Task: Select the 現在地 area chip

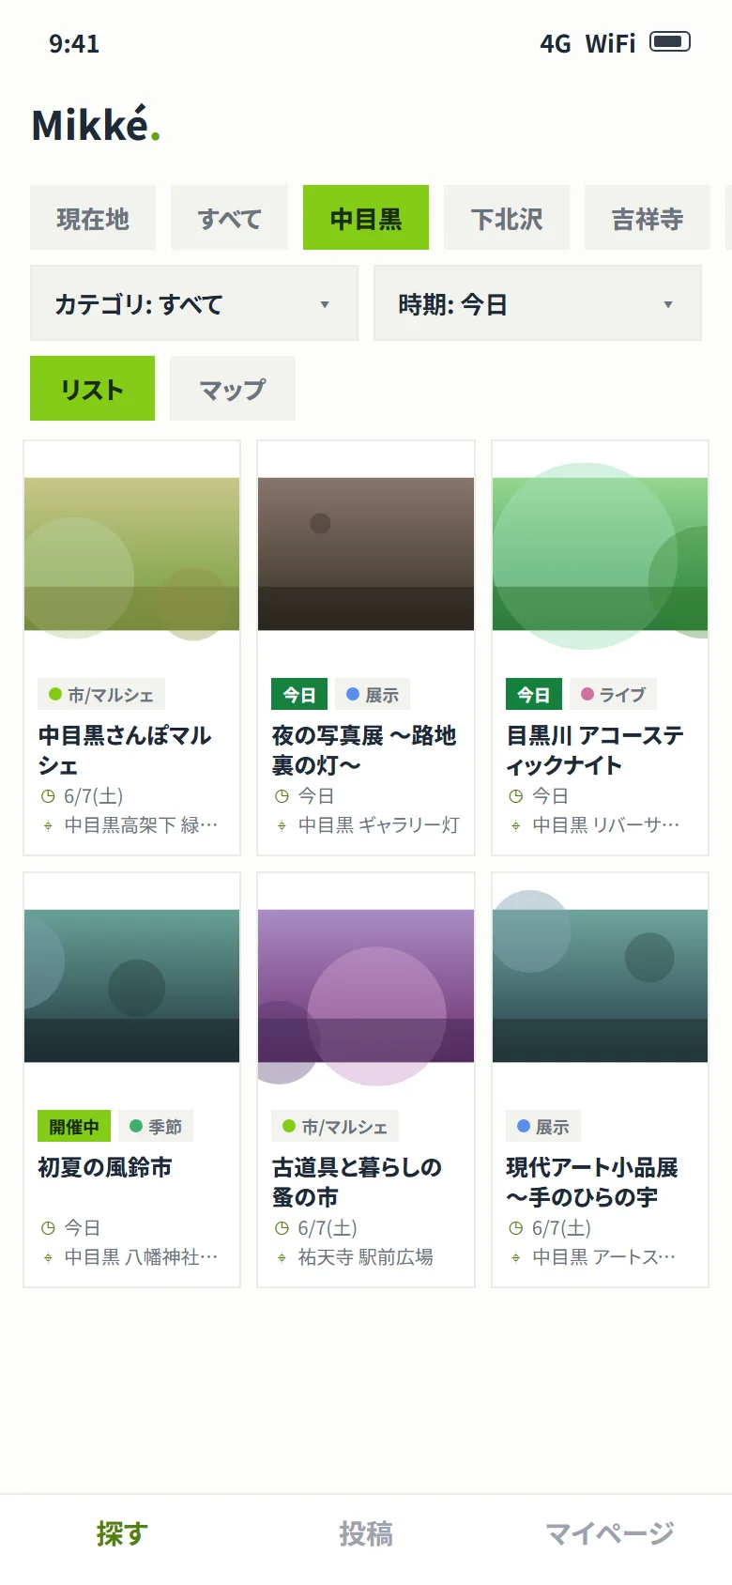Action: tap(93, 218)
